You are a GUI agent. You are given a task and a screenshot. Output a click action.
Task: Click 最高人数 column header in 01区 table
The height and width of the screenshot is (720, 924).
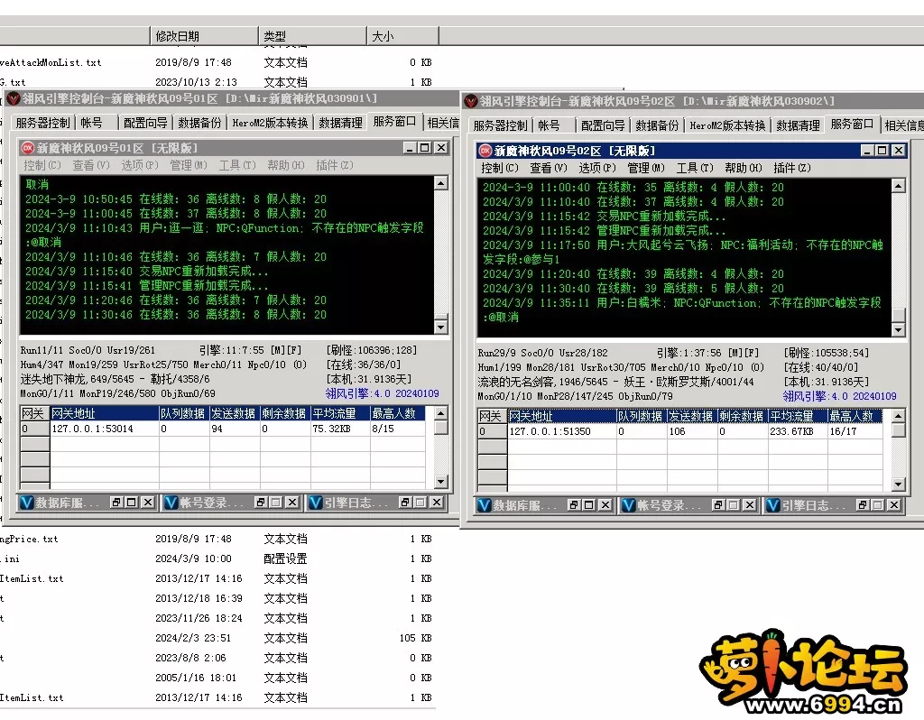(397, 413)
